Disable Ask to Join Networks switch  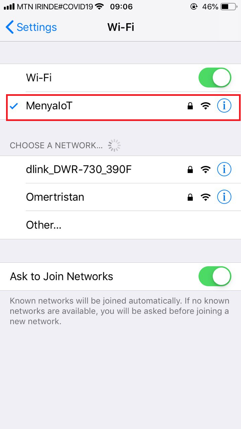[215, 276]
